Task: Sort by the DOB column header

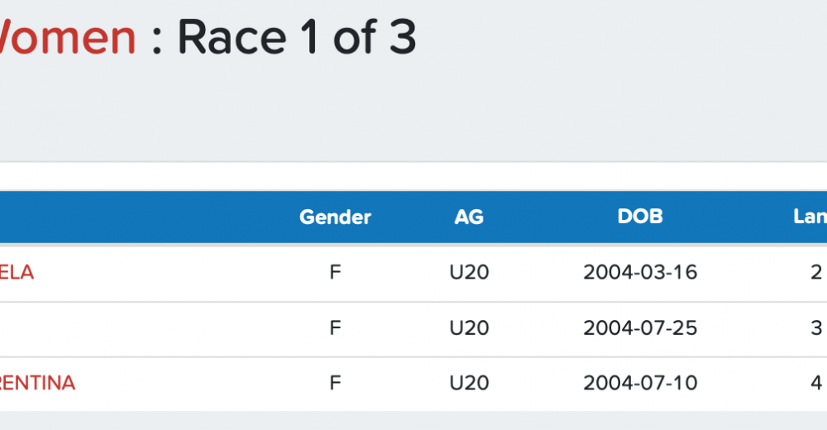Action: (x=640, y=217)
